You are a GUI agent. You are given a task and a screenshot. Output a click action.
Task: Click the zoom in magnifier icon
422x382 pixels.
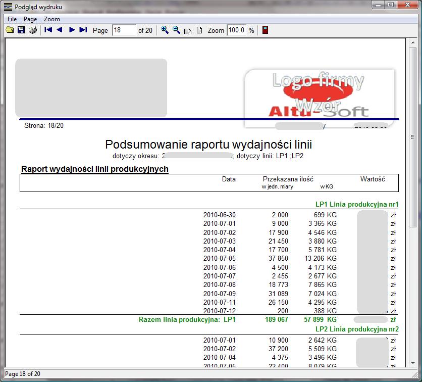pos(165,30)
